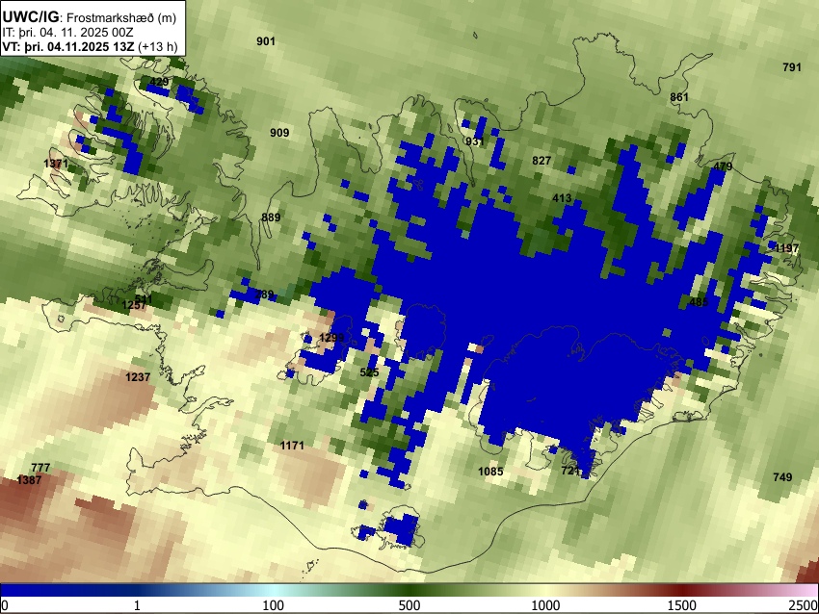The width and height of the screenshot is (819, 614).
Task: Click the 1371 value label
Action: (56, 164)
